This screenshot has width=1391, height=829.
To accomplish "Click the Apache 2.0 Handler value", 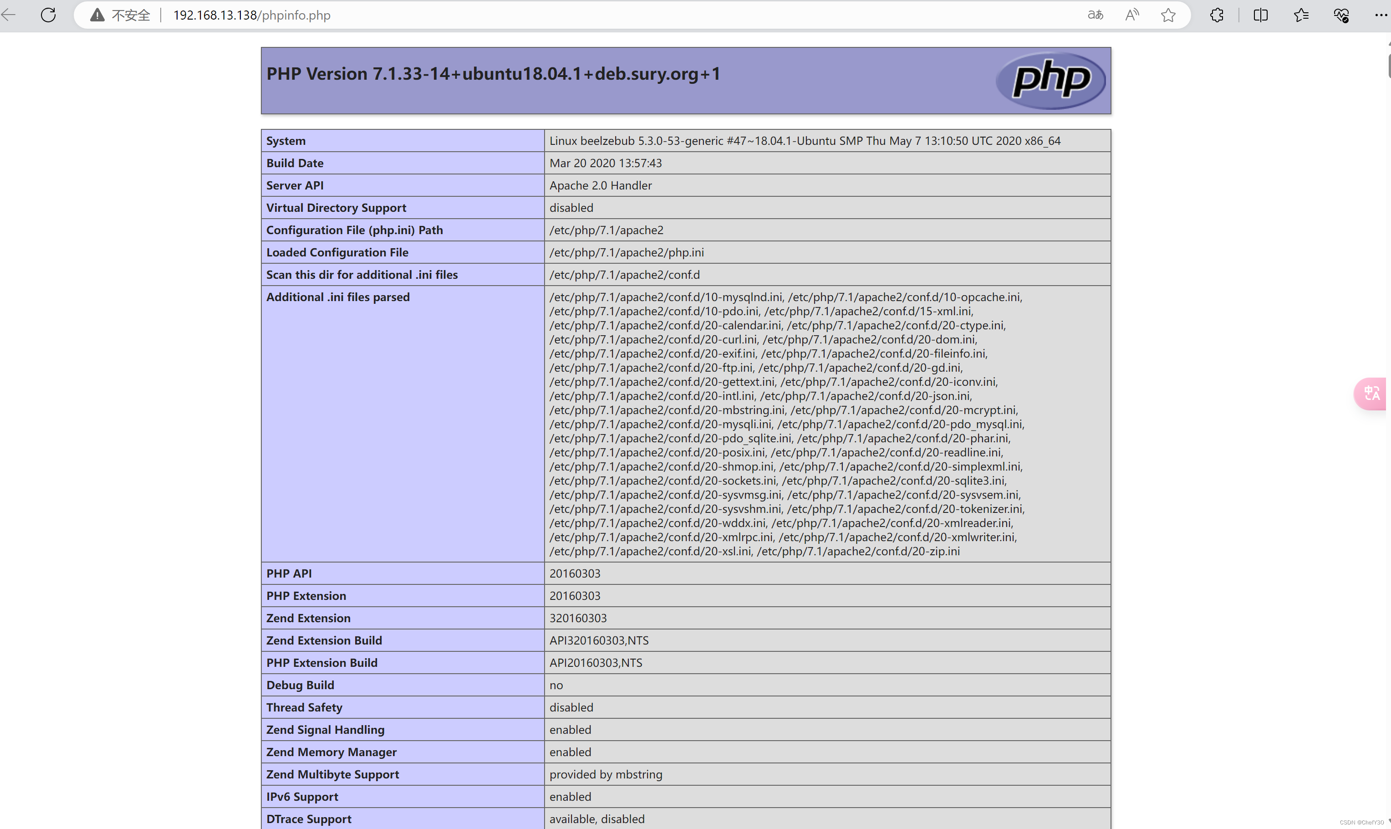I will (600, 185).
